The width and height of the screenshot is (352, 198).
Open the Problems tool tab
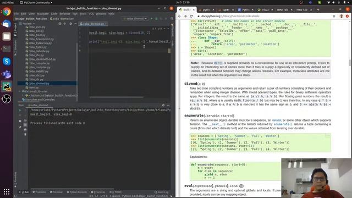[x=39, y=192]
